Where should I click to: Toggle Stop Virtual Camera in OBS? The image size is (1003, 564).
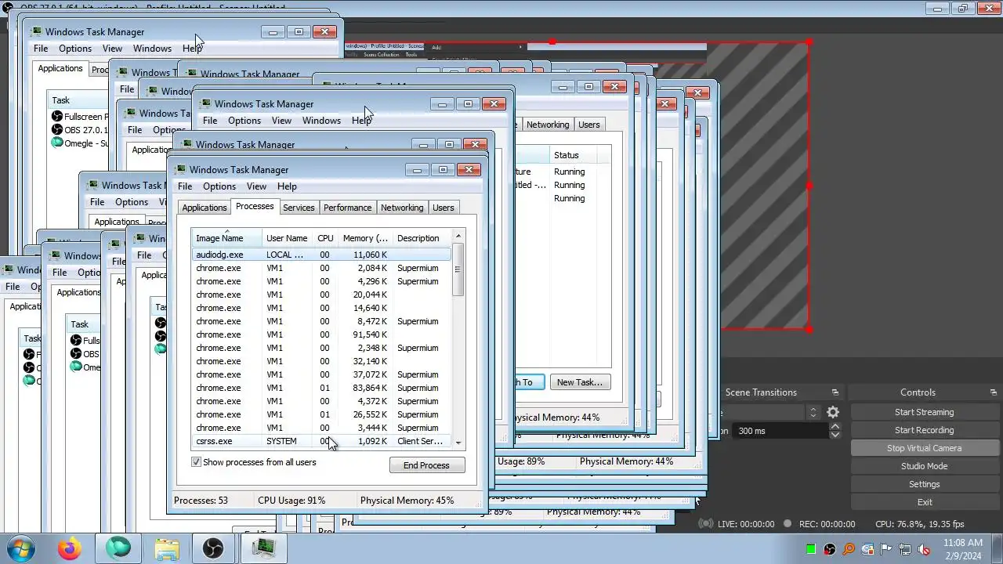[924, 448]
